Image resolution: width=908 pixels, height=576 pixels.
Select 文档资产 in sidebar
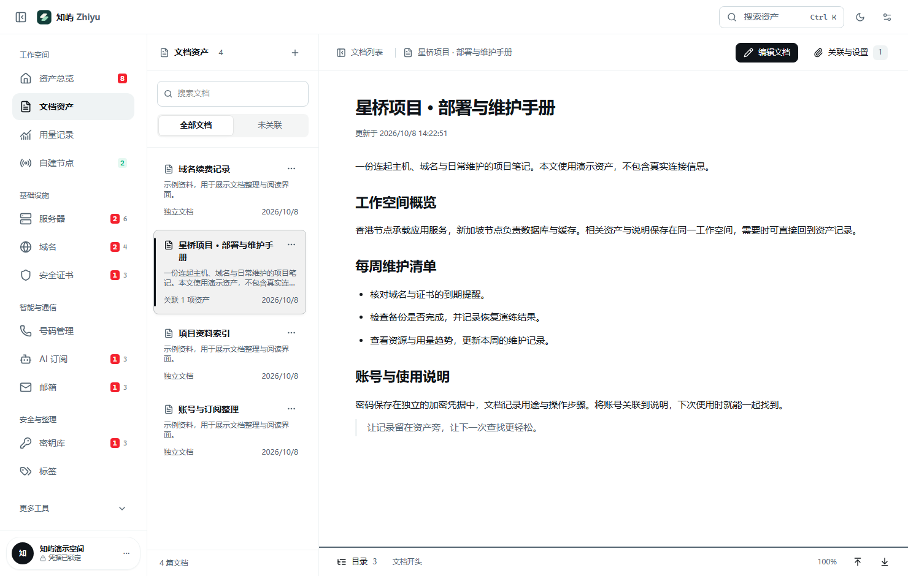pos(74,107)
